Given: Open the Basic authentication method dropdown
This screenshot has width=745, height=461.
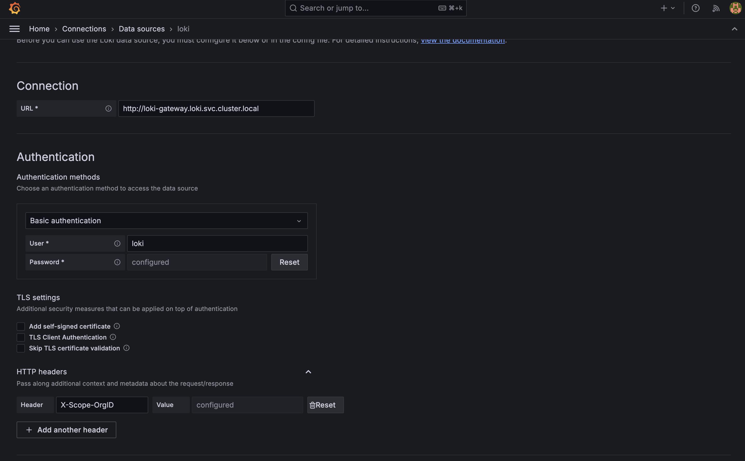Looking at the screenshot, I should pyautogui.click(x=166, y=221).
